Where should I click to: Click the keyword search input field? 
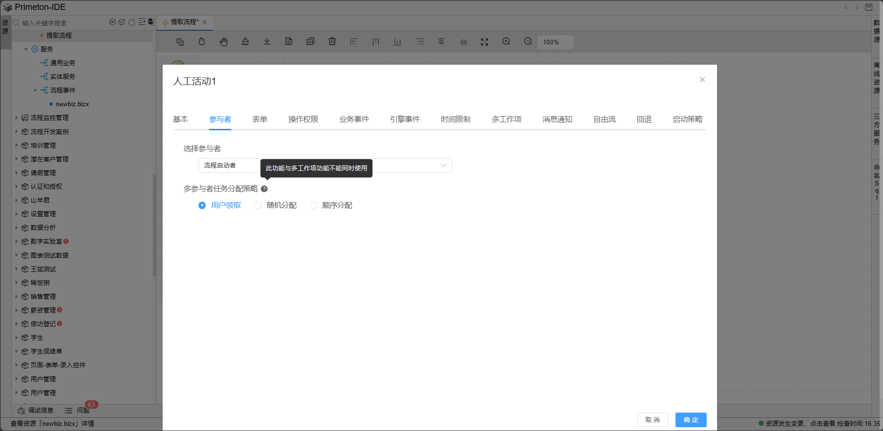57,23
